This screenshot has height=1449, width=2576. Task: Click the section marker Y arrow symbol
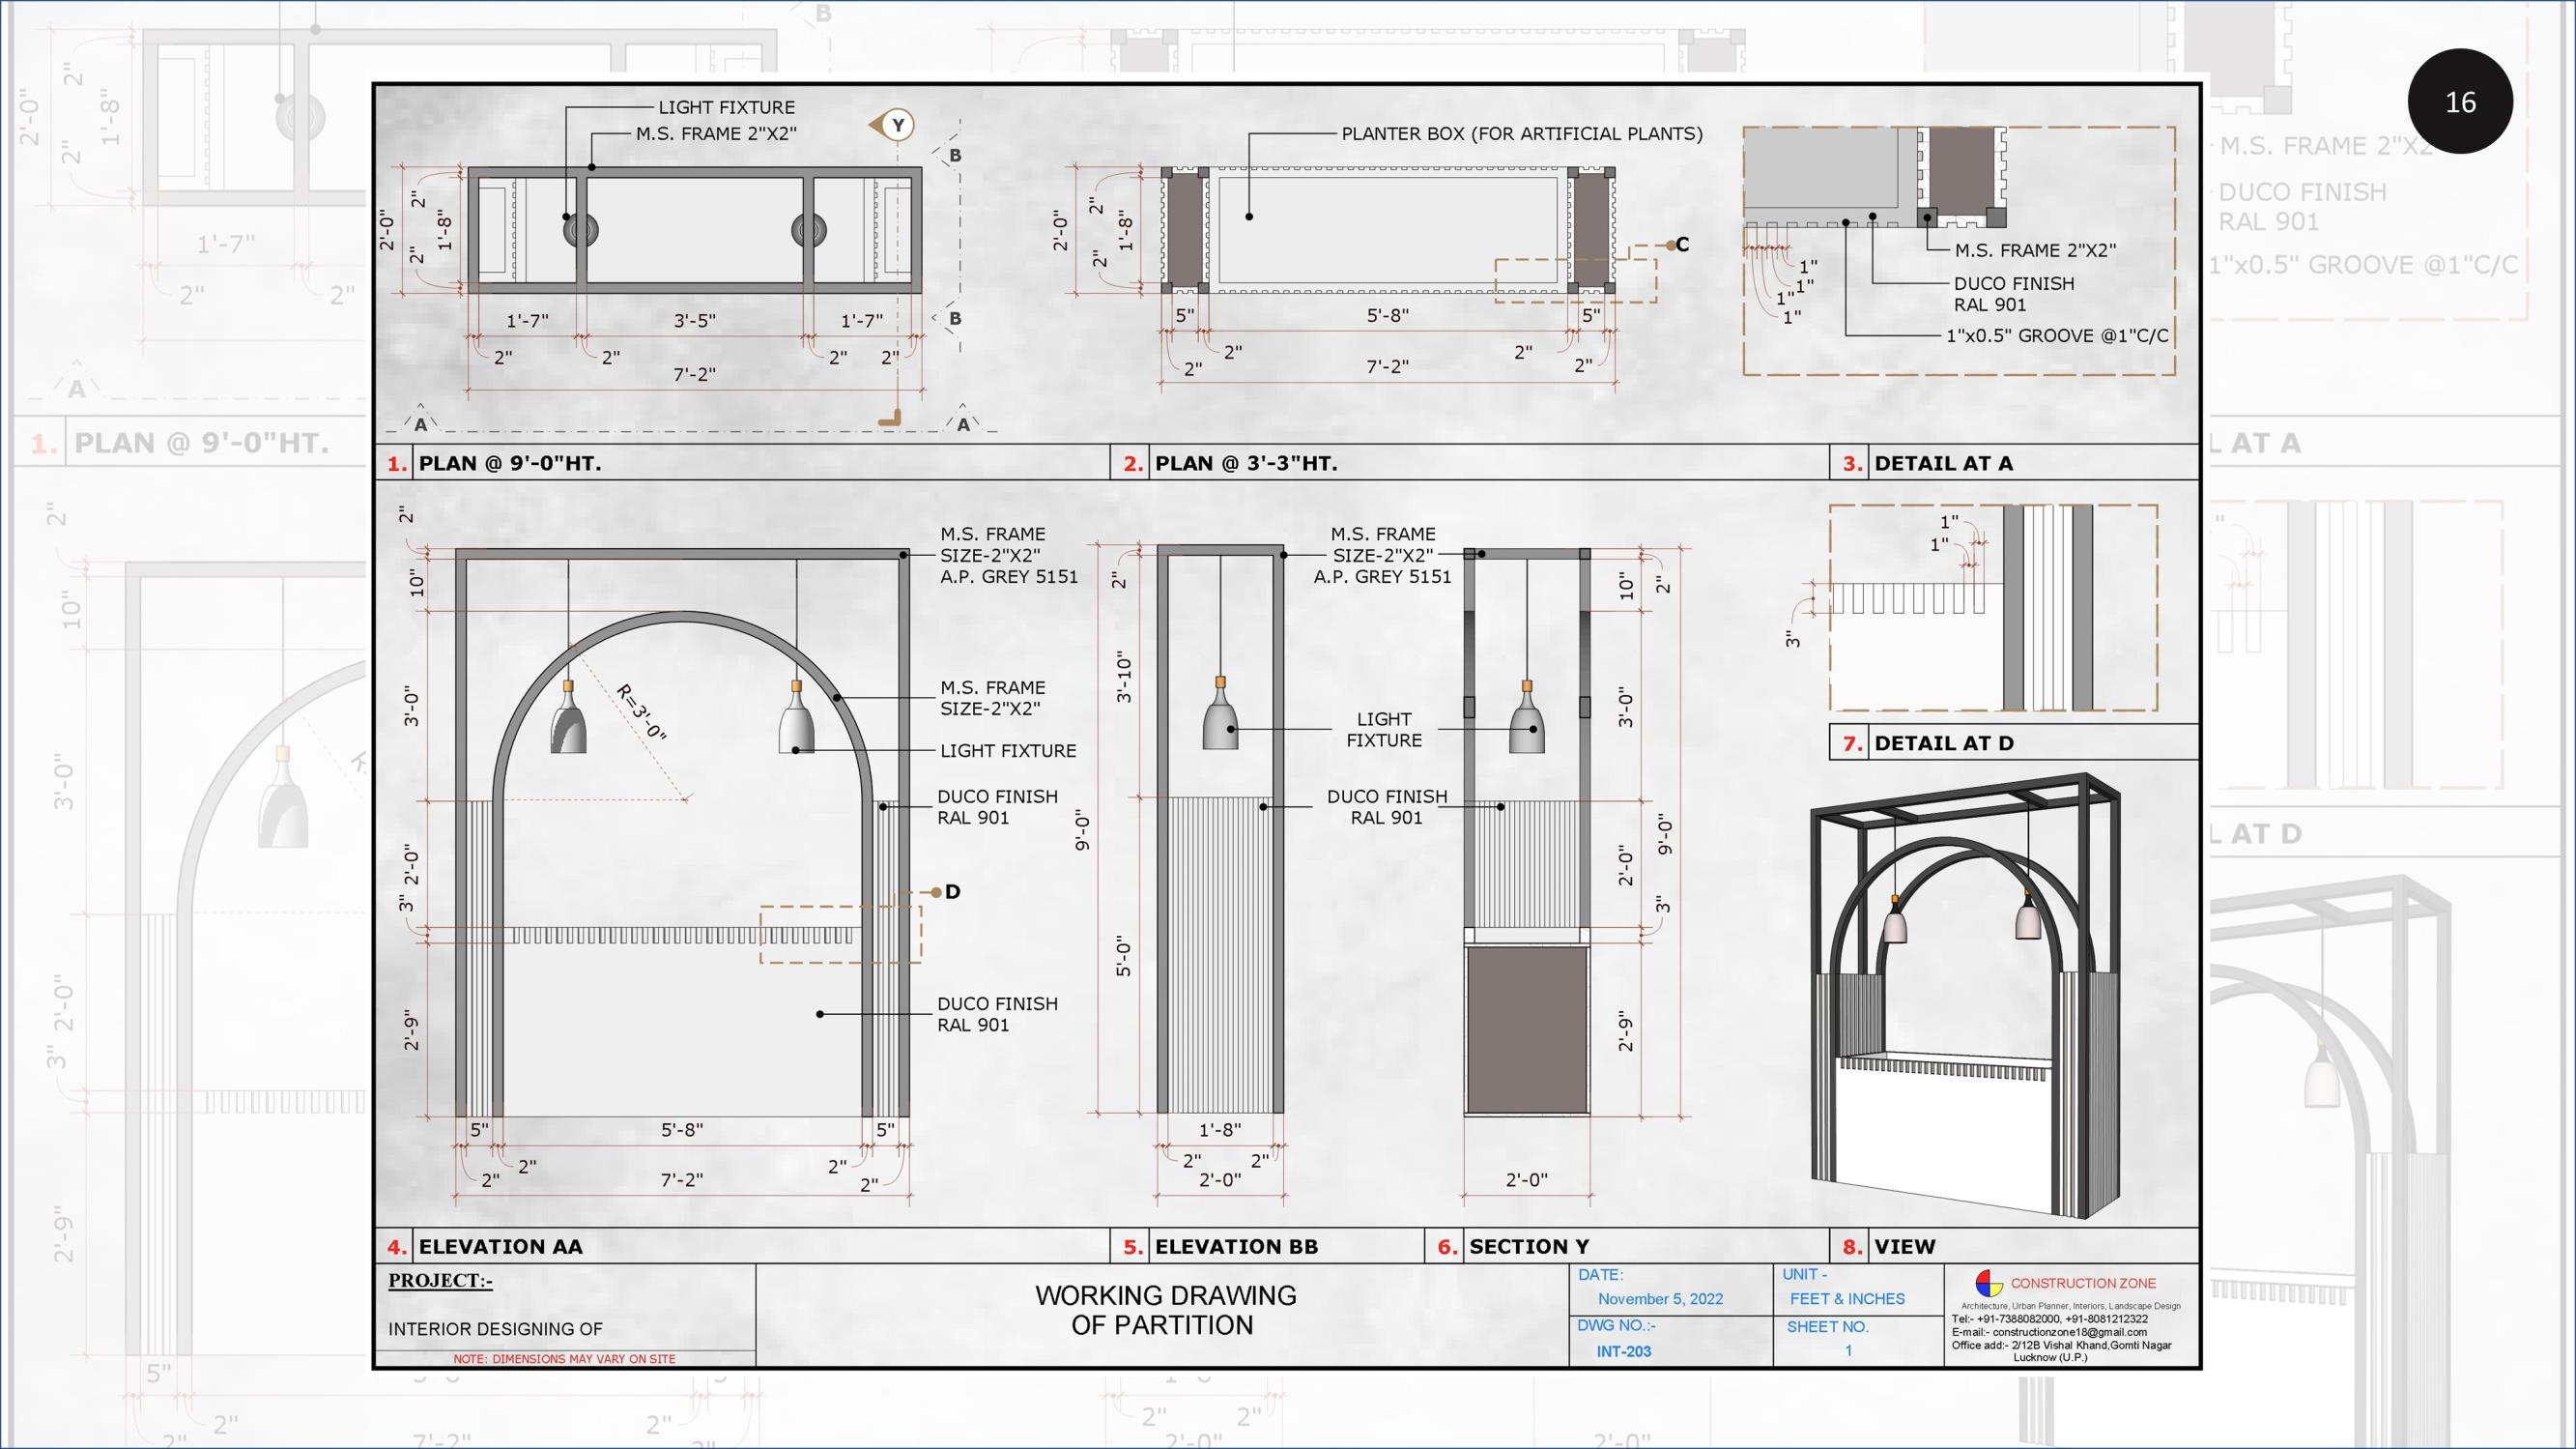pyautogui.click(x=894, y=125)
